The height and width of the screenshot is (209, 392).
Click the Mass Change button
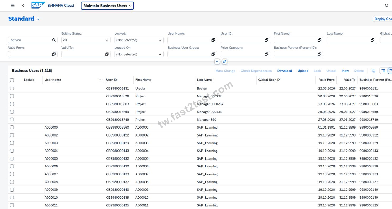pos(225,71)
